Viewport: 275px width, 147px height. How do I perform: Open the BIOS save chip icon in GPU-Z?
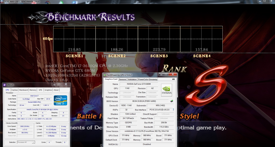[x=172, y=101]
